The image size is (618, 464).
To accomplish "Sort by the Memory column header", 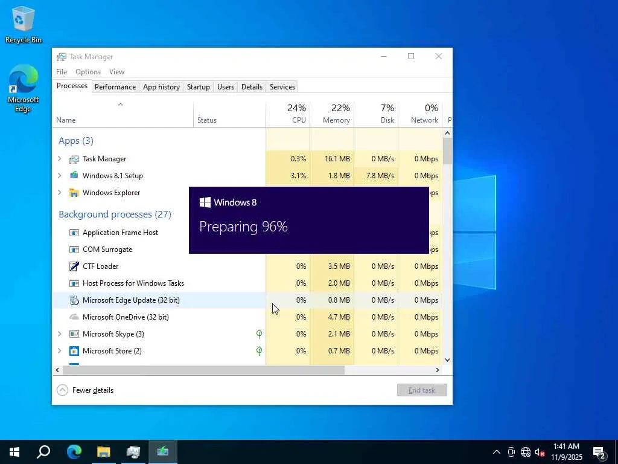I will click(x=332, y=114).
